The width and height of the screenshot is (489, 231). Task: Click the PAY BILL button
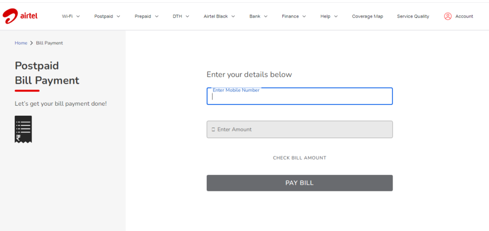[x=299, y=183]
